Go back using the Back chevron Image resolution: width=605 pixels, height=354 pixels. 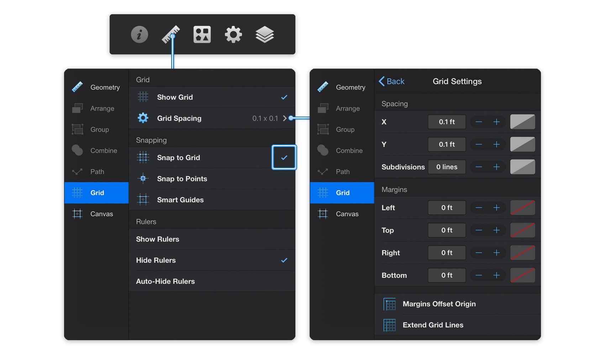pos(382,81)
